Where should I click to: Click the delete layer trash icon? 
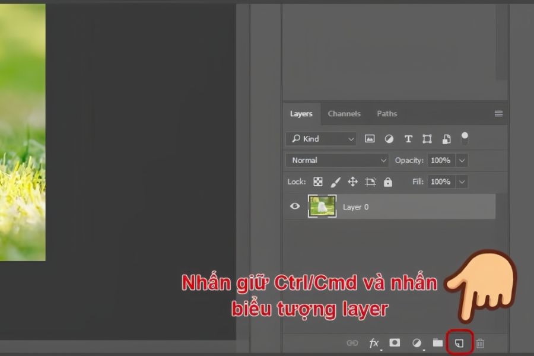pyautogui.click(x=480, y=343)
